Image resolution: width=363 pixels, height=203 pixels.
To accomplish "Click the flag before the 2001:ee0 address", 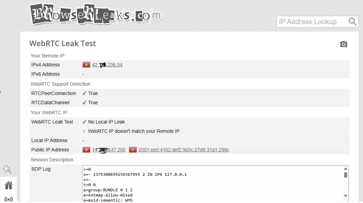I will 133,150.
